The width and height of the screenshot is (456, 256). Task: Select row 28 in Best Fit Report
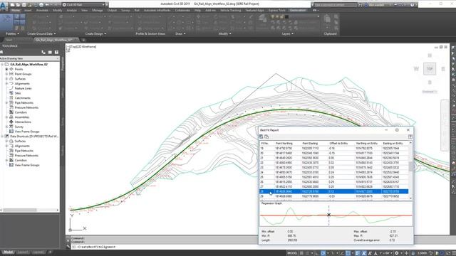click(334, 191)
